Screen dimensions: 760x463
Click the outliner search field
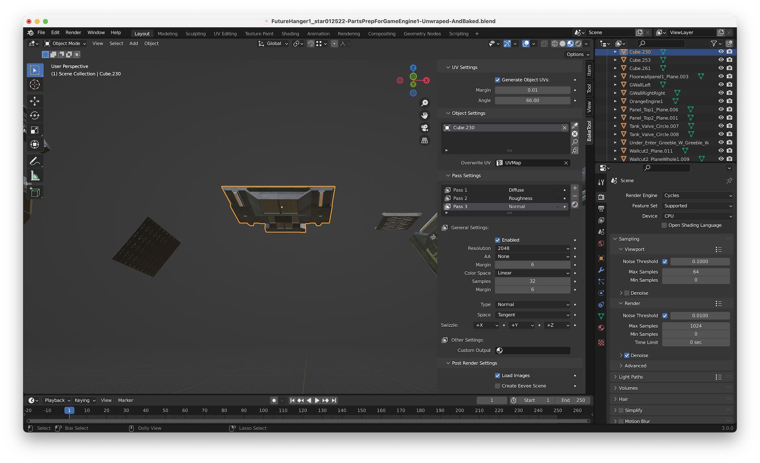(661, 43)
